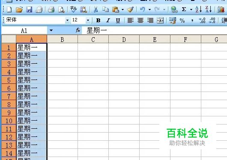
Task: Select column B header
Action: [63, 39]
